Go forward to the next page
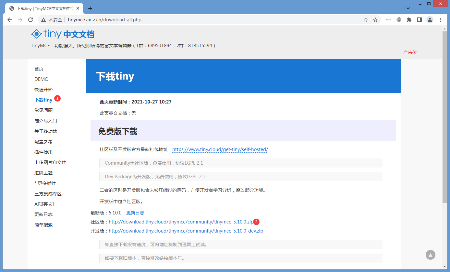The image size is (450, 272). click(x=20, y=20)
